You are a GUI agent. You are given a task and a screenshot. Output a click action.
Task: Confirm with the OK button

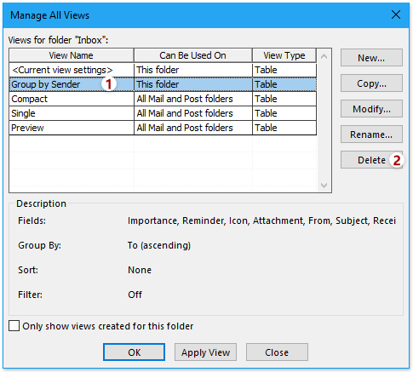click(x=134, y=352)
